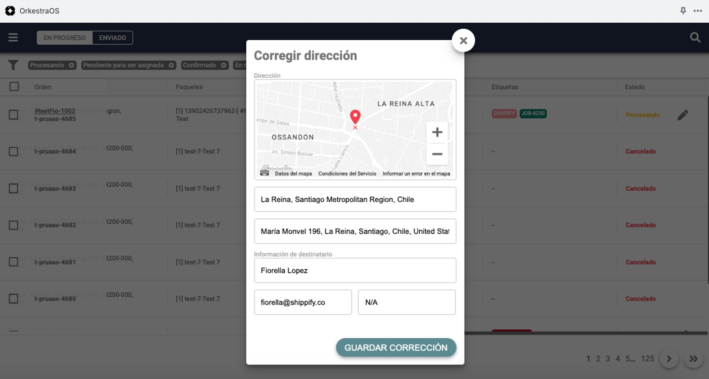Open Condiciones del Servicio link
Image resolution: width=709 pixels, height=379 pixels.
(347, 173)
